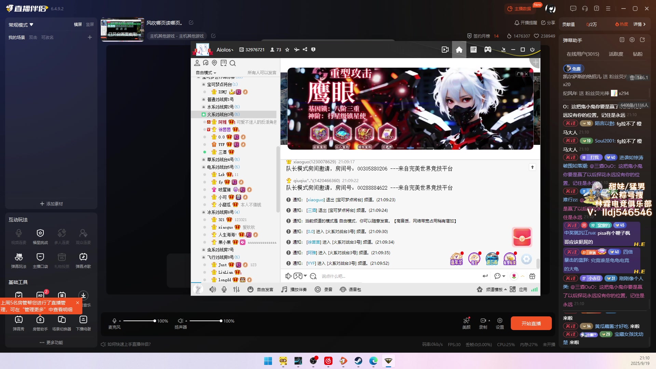The height and width of the screenshot is (369, 656).
Task: Expand 频道模板 channel template menu
Action: pyautogui.click(x=492, y=289)
